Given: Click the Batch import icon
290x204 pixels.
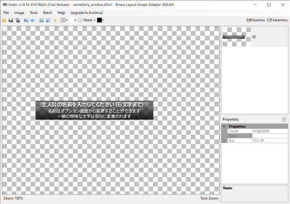Looking at the screenshot, I should [x=48, y=20].
